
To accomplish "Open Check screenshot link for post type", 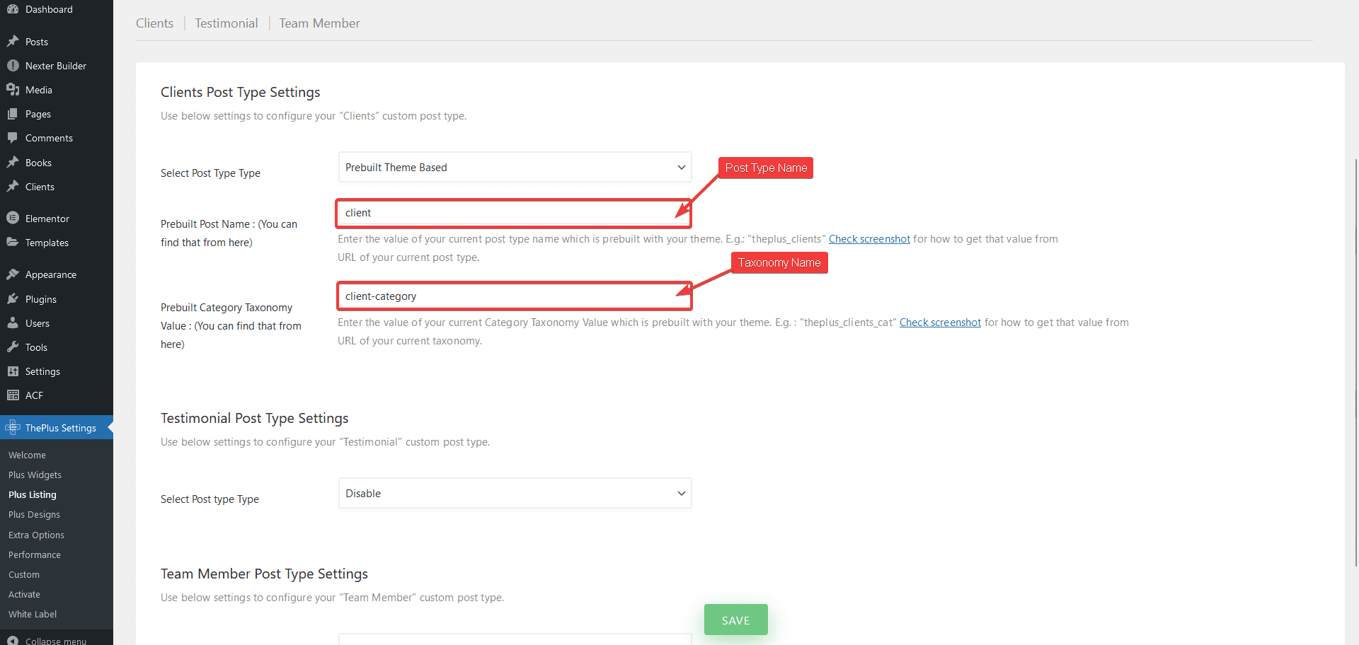I will coord(869,239).
